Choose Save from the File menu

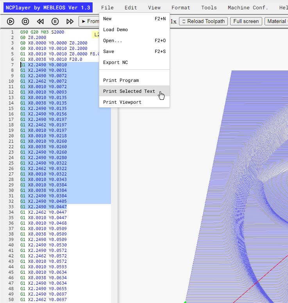[x=134, y=51]
